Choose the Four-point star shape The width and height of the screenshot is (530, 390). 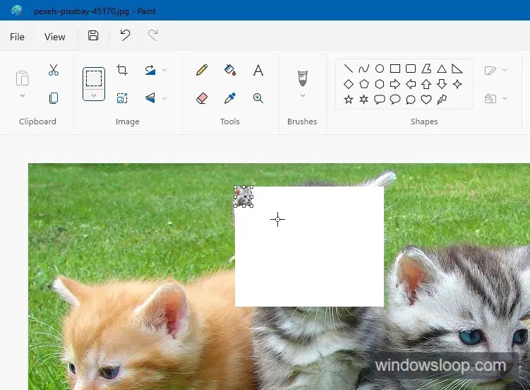tap(457, 84)
